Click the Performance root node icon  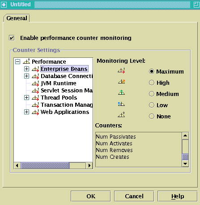tap(26, 61)
